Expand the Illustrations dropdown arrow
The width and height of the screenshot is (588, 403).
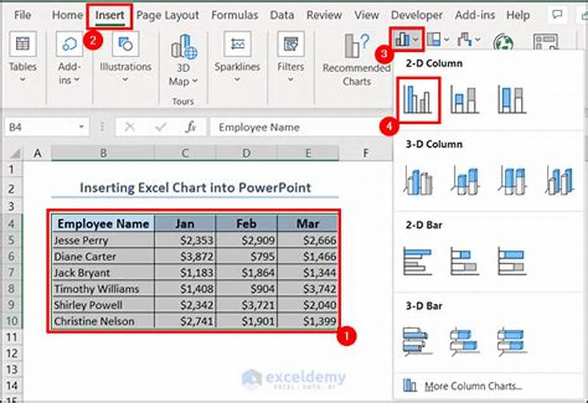pos(125,79)
